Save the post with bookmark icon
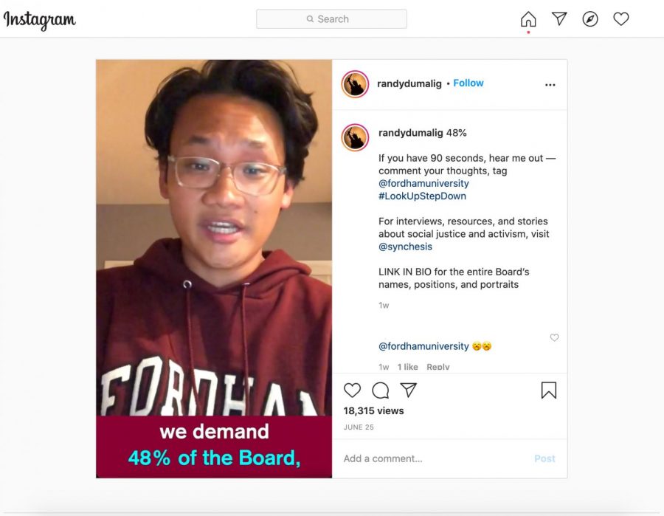Viewport: 664px width, 516px height. pos(549,391)
